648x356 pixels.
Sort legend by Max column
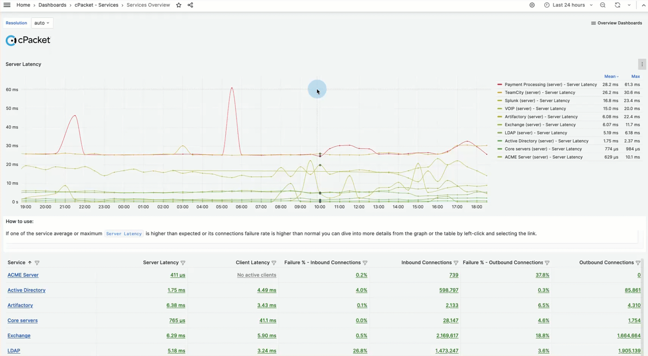635,77
